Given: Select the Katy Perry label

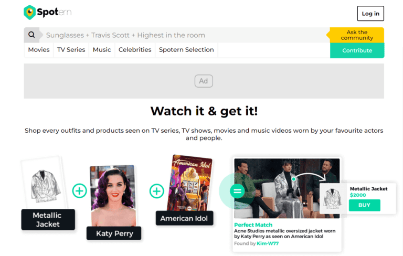Looking at the screenshot, I should tap(114, 233).
